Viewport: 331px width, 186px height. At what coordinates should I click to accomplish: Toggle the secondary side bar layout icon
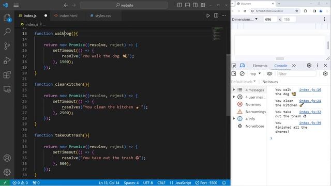[195, 5]
